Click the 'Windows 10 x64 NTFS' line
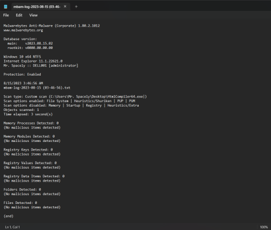This screenshot has height=230, width=271. (x=22, y=57)
